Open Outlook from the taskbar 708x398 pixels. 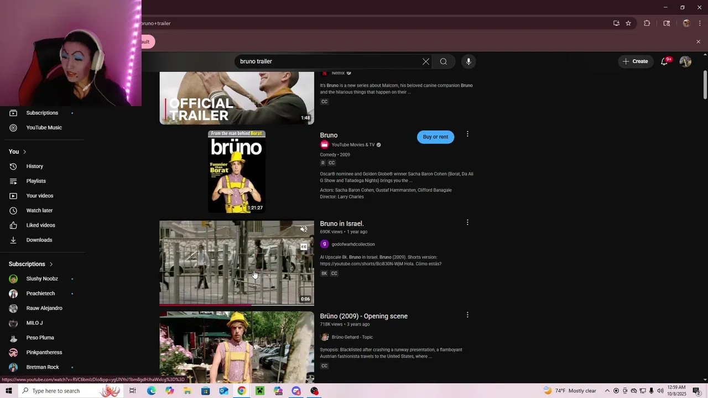[x=223, y=391]
